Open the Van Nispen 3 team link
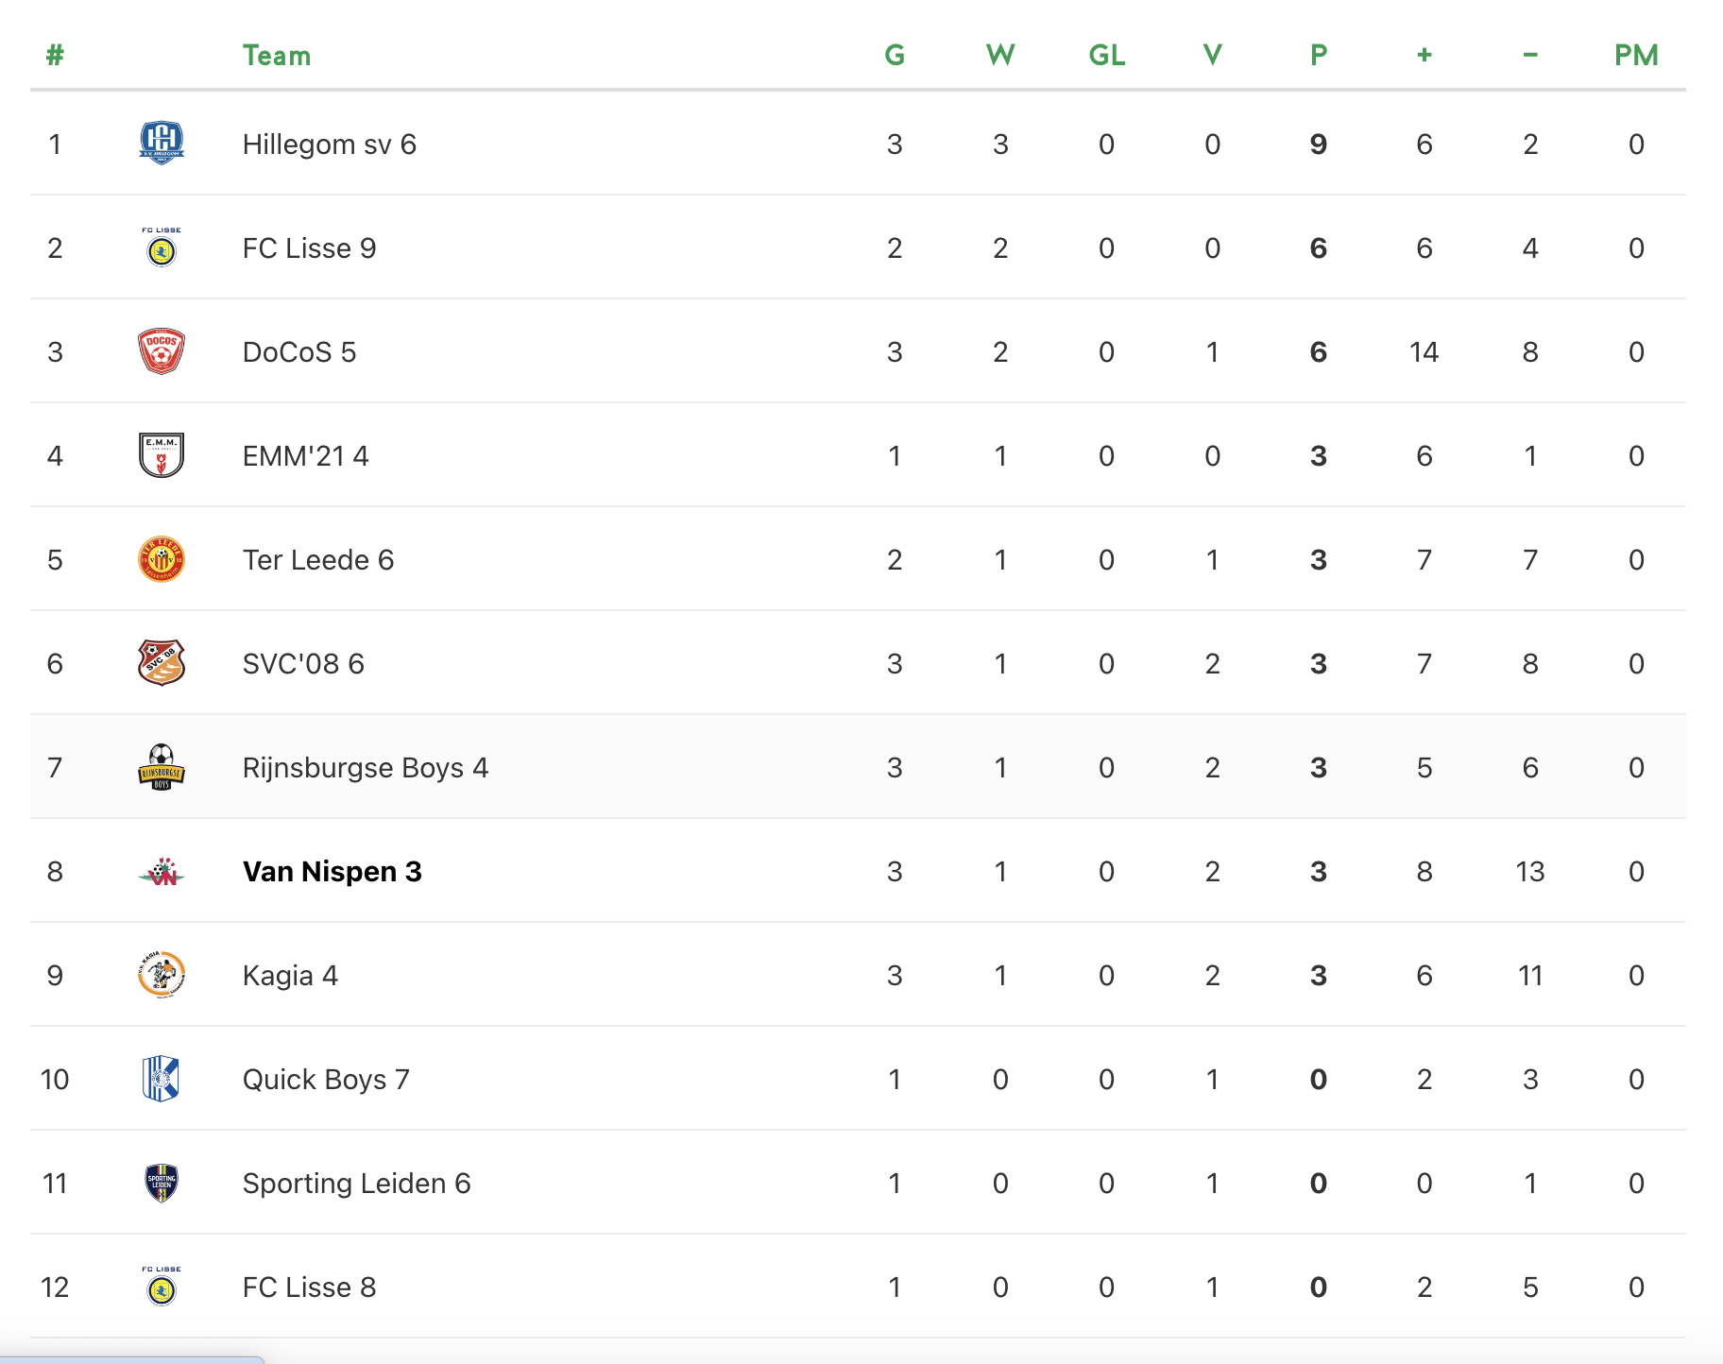 332,871
